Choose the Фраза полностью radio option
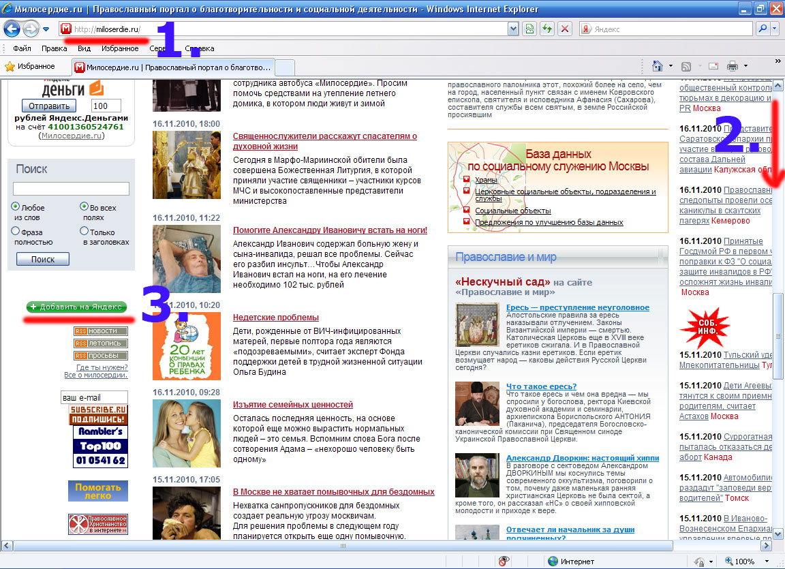The image size is (785, 569). 16,231
